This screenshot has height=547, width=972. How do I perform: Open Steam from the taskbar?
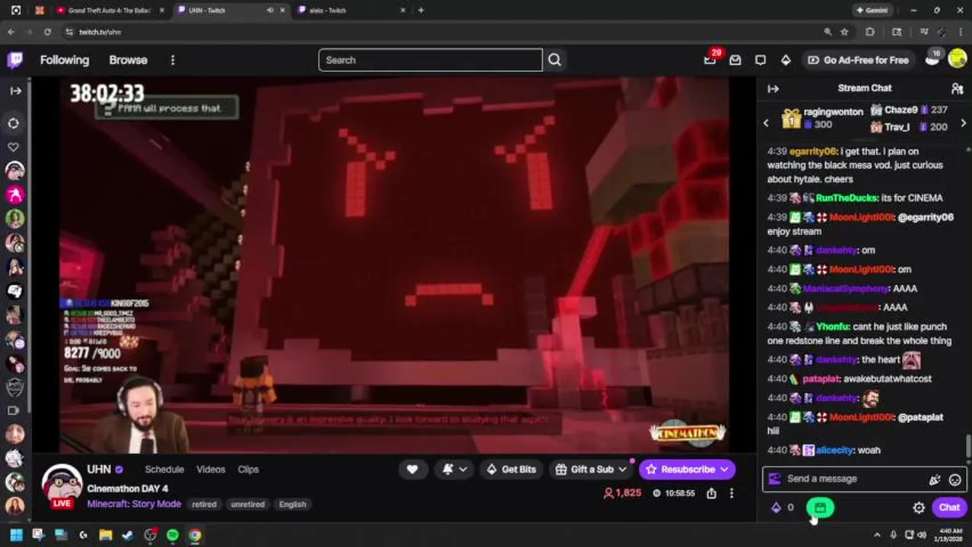[128, 535]
